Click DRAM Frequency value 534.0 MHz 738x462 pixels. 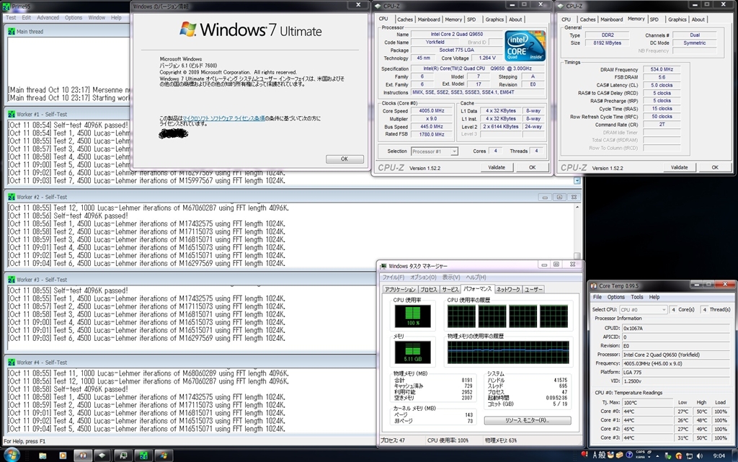(662, 70)
